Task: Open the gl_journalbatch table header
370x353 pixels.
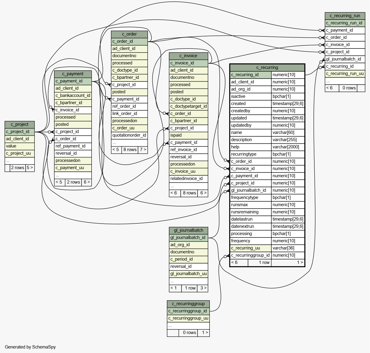Action: click(x=188, y=231)
